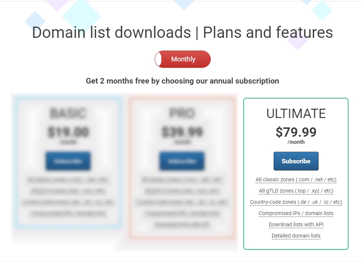This screenshot has height=263, width=362.
Task: Click the $19.00 Basic price
Action: 68,132
